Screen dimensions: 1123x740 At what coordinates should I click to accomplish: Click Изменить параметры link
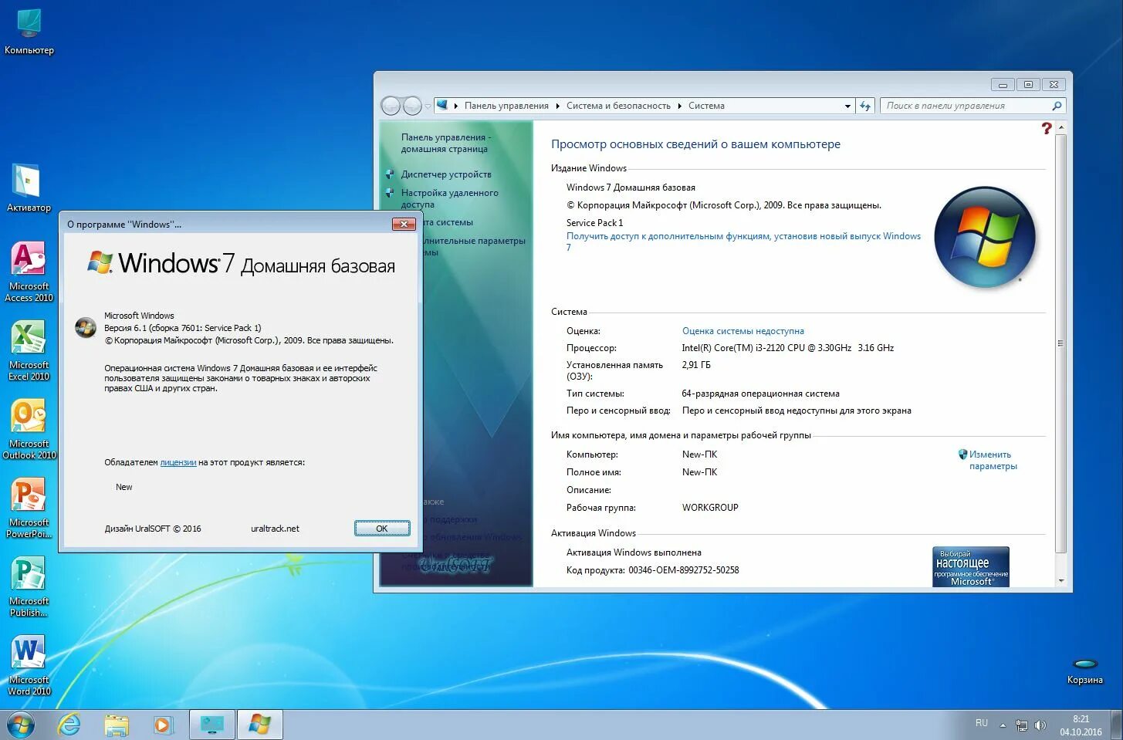click(993, 460)
